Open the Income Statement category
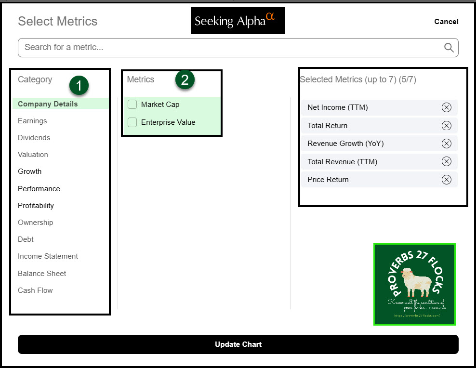476x368 pixels. pyautogui.click(x=48, y=256)
